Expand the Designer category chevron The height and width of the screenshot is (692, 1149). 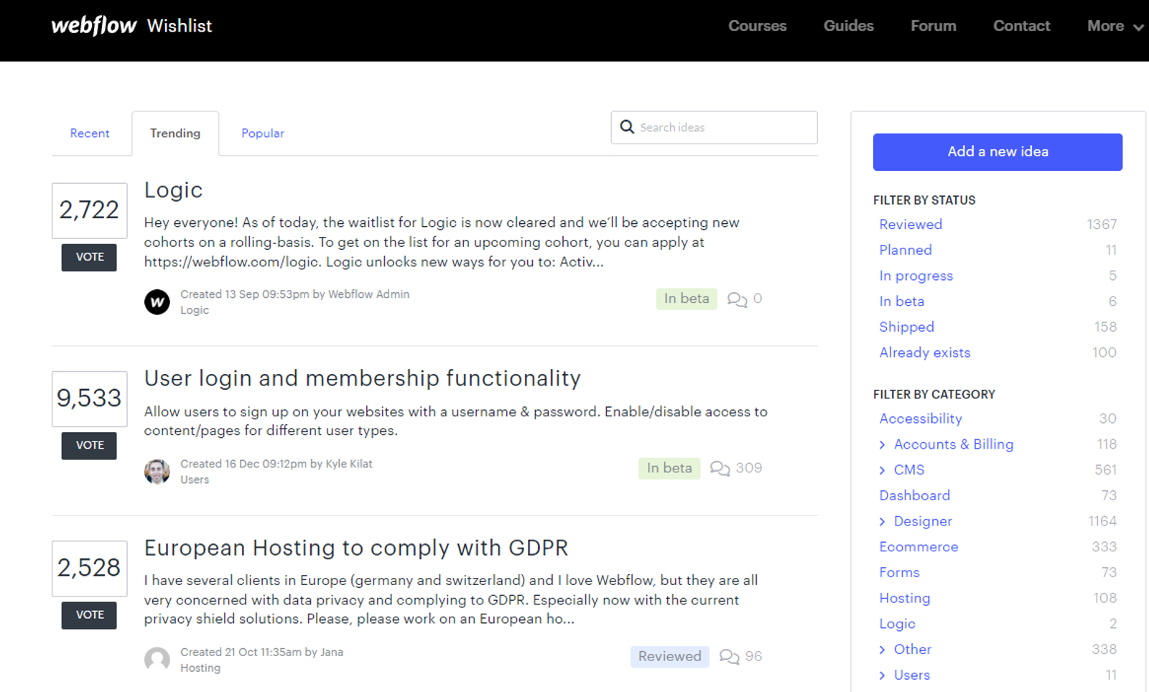point(883,522)
